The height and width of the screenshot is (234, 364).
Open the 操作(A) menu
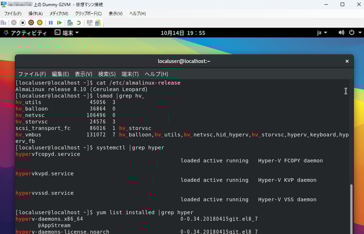click(x=35, y=13)
